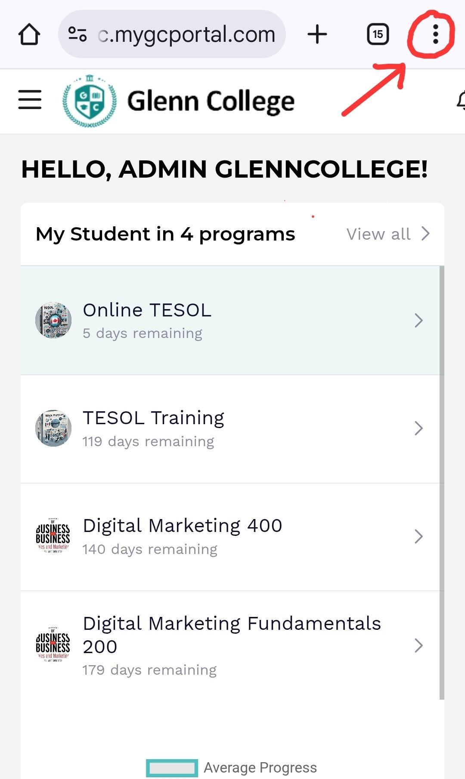
Task: Click the Average Progress legend swatch
Action: pyautogui.click(x=172, y=768)
